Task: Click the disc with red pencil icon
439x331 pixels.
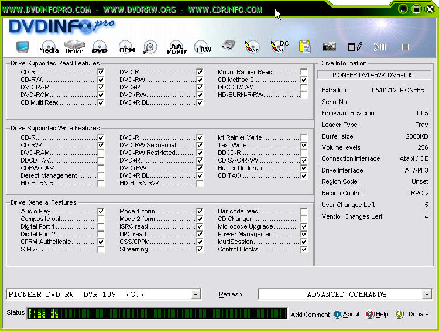Action: (252, 47)
